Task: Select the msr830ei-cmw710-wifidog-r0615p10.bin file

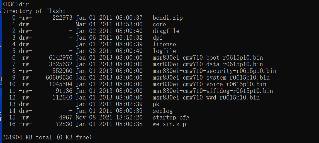Action: [x=213, y=91]
